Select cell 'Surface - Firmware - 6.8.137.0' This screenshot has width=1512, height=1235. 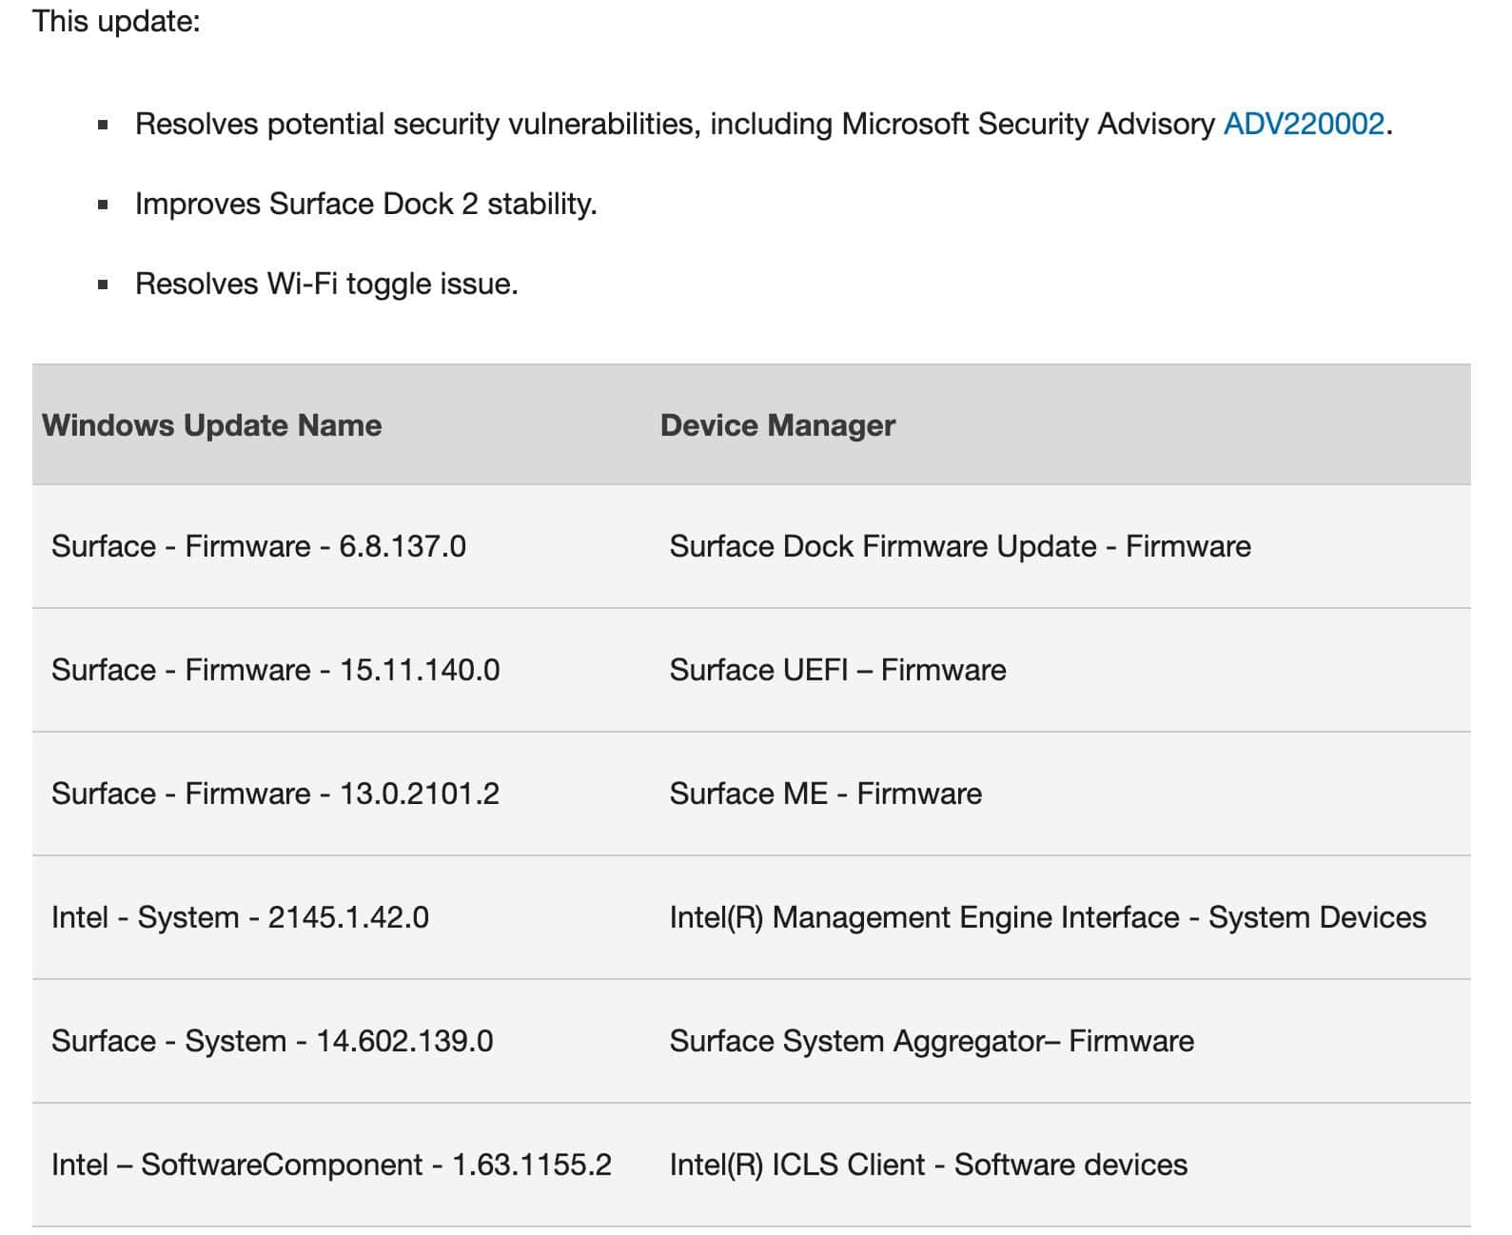(259, 546)
